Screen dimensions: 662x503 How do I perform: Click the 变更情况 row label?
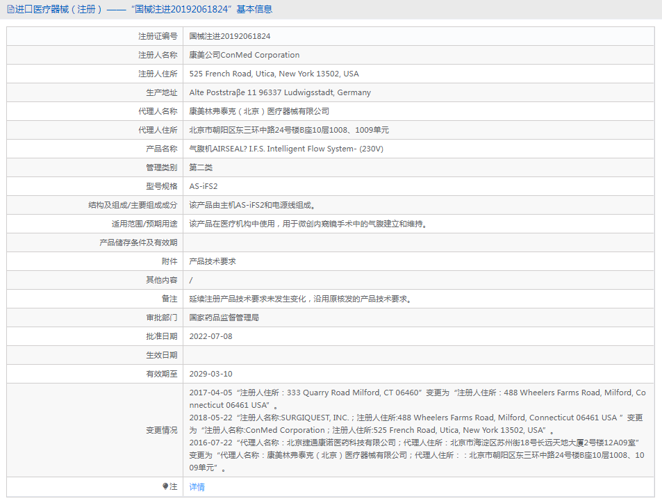(x=161, y=430)
